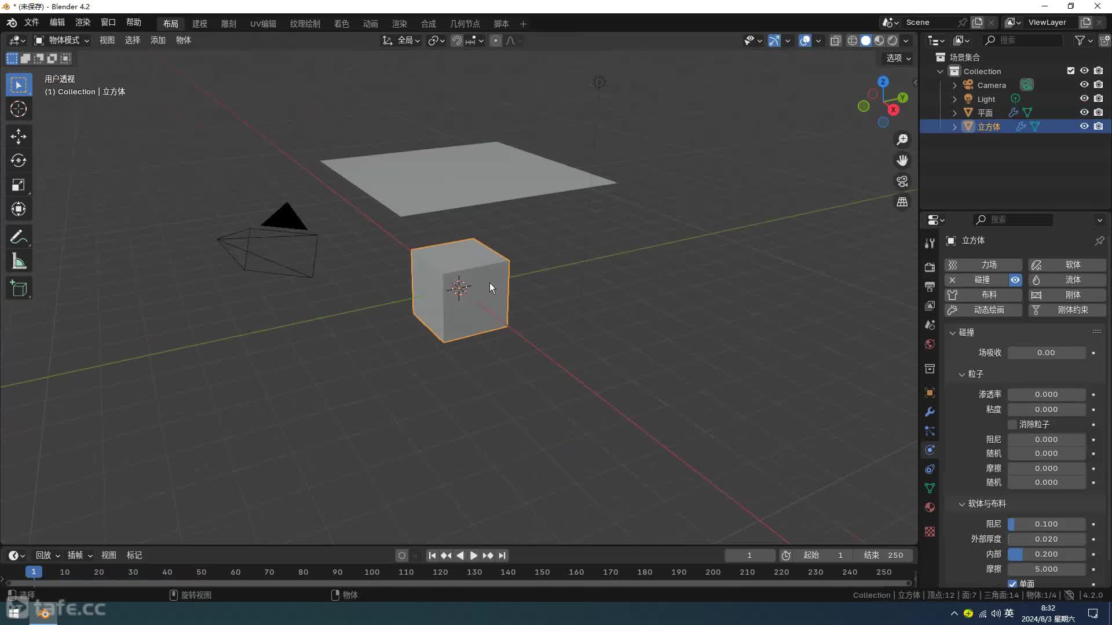Open the 回放 dropdown in timeline
The height and width of the screenshot is (625, 1112).
[48, 556]
